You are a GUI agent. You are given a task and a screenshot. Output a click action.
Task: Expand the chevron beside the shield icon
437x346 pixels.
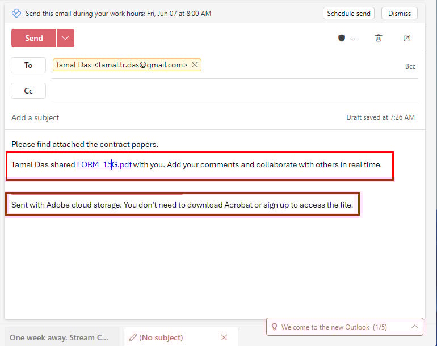[353, 39]
